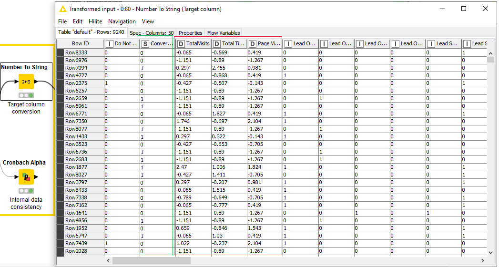499x269 pixels.
Task: Open the Navigation menu
Action: tap(122, 21)
